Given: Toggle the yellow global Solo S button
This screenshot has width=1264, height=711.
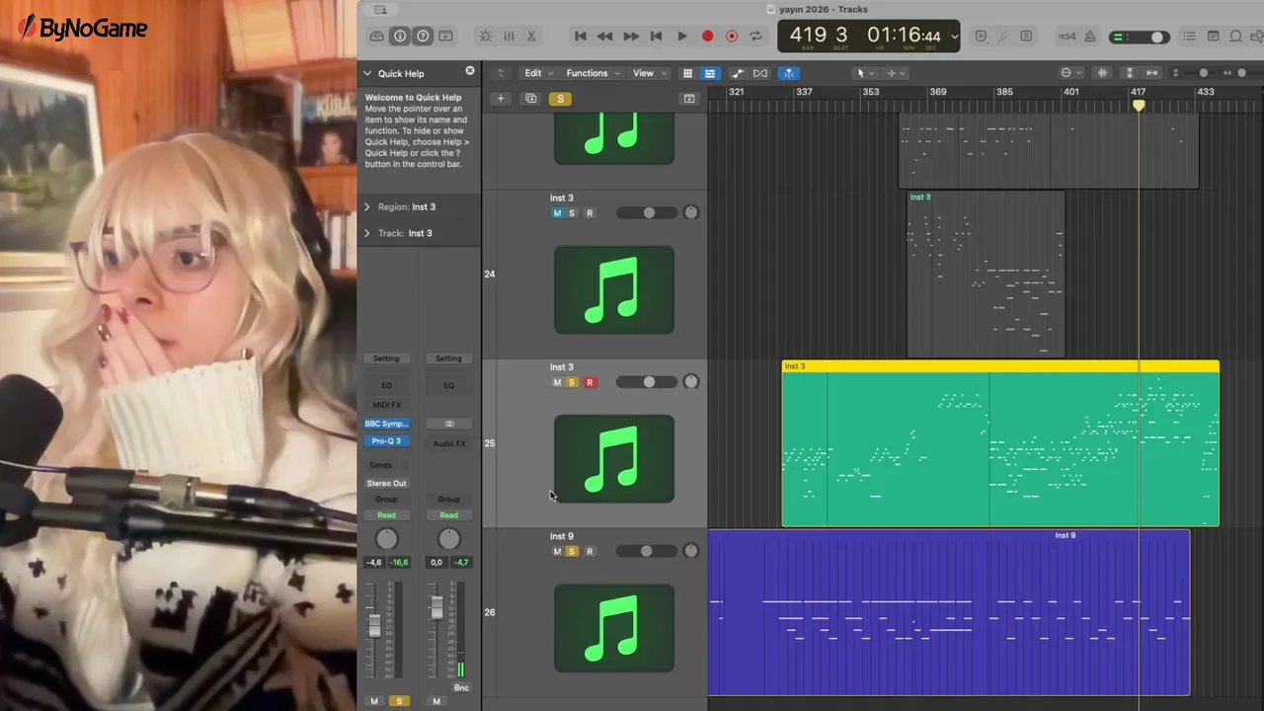Looking at the screenshot, I should pyautogui.click(x=560, y=99).
